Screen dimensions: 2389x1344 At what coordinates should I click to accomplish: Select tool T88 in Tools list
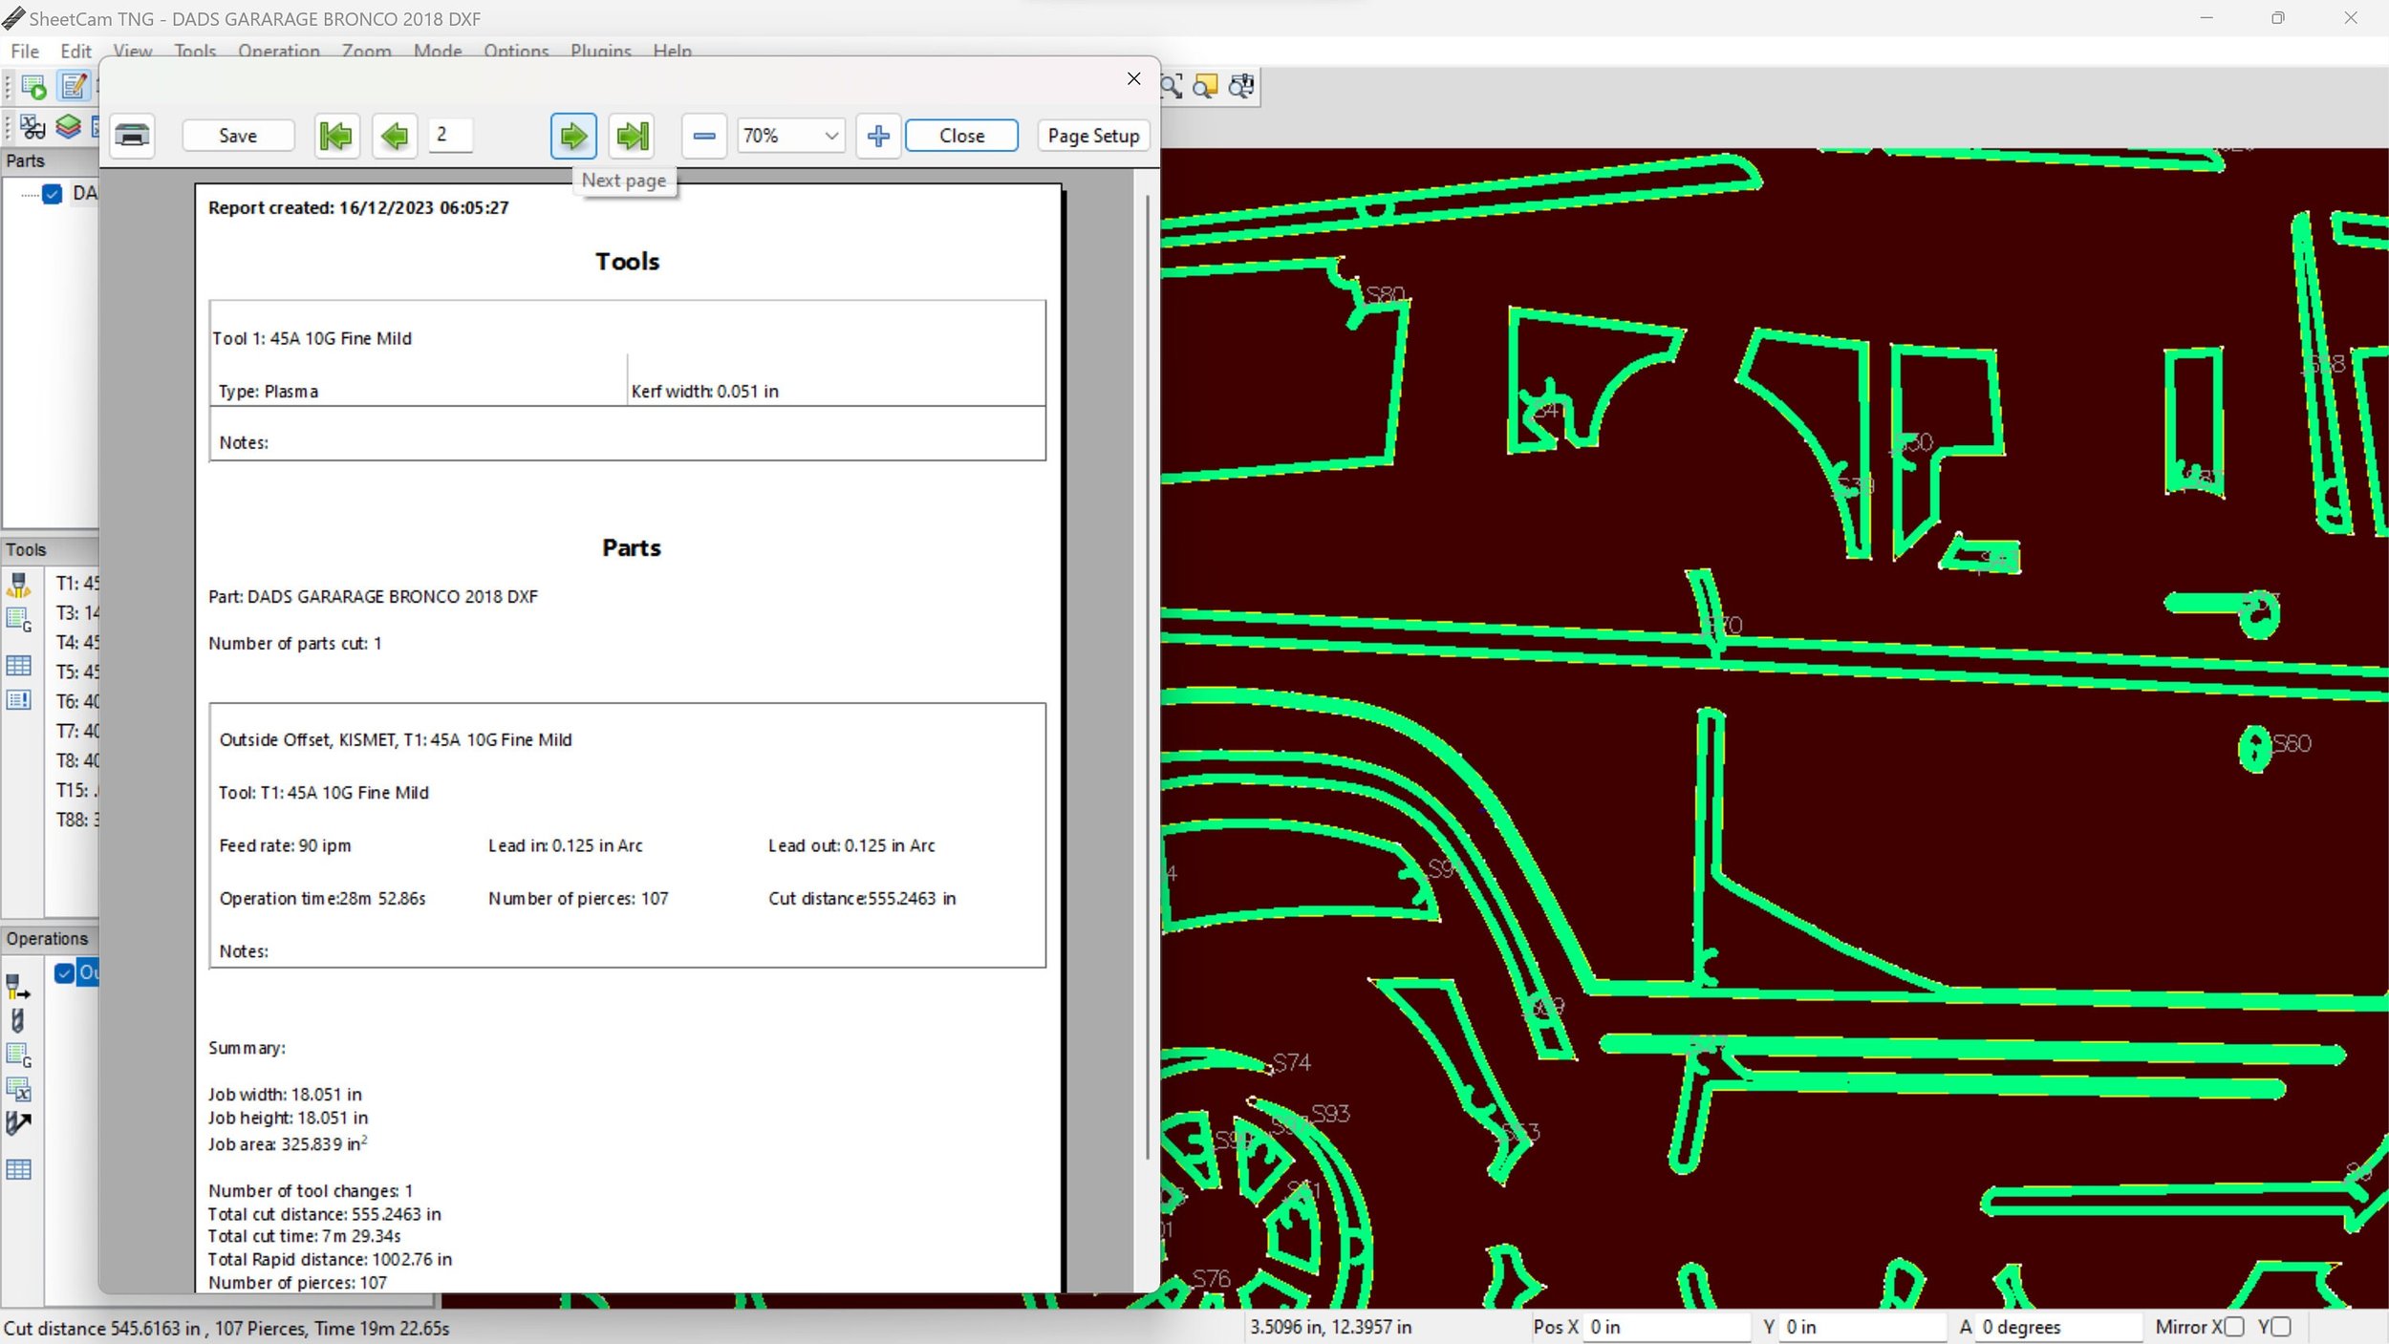76,820
